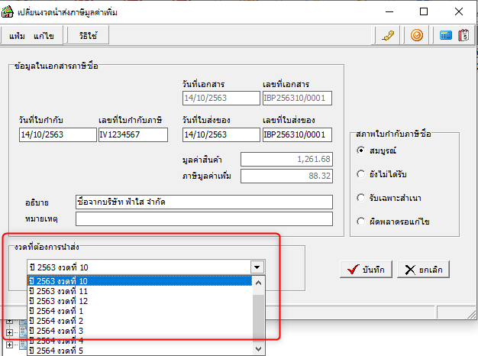Click the ภาษีมูลค่าเพิ่ม field showing 88.32
Viewport: 478px width, 356px height.
pos(286,176)
